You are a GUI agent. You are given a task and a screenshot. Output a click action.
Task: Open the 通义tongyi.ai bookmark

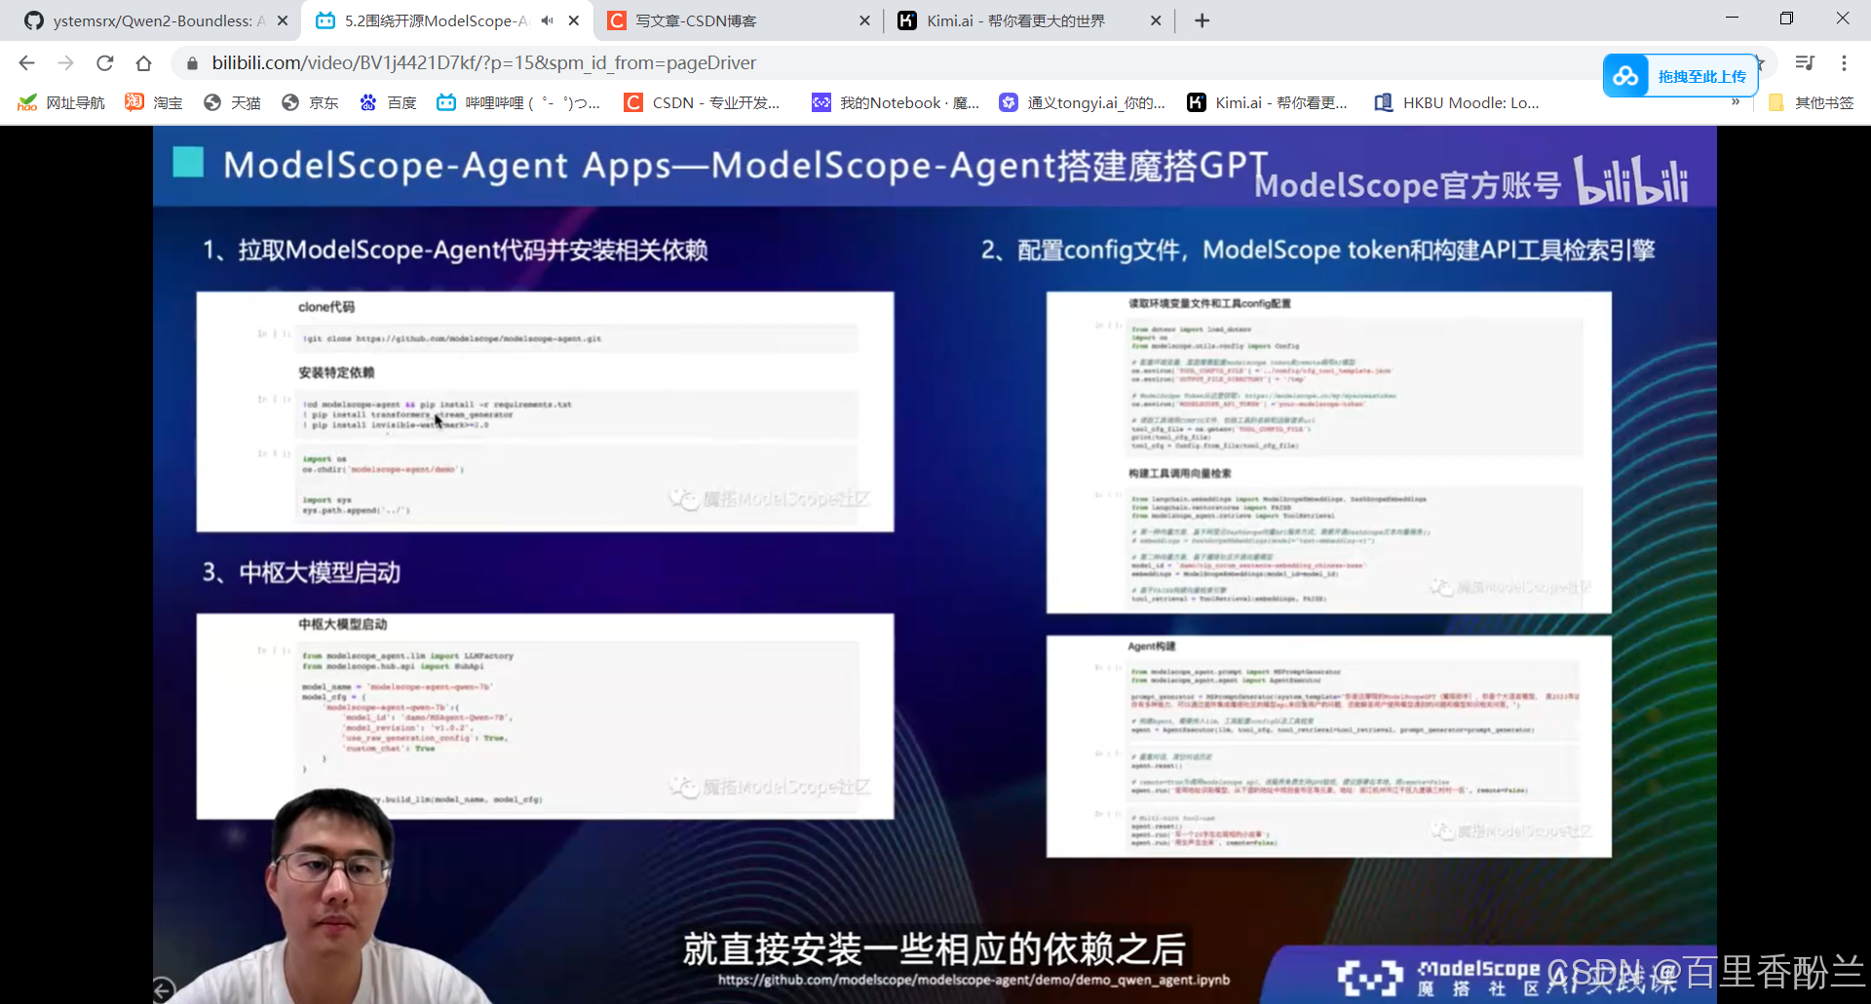(1083, 102)
